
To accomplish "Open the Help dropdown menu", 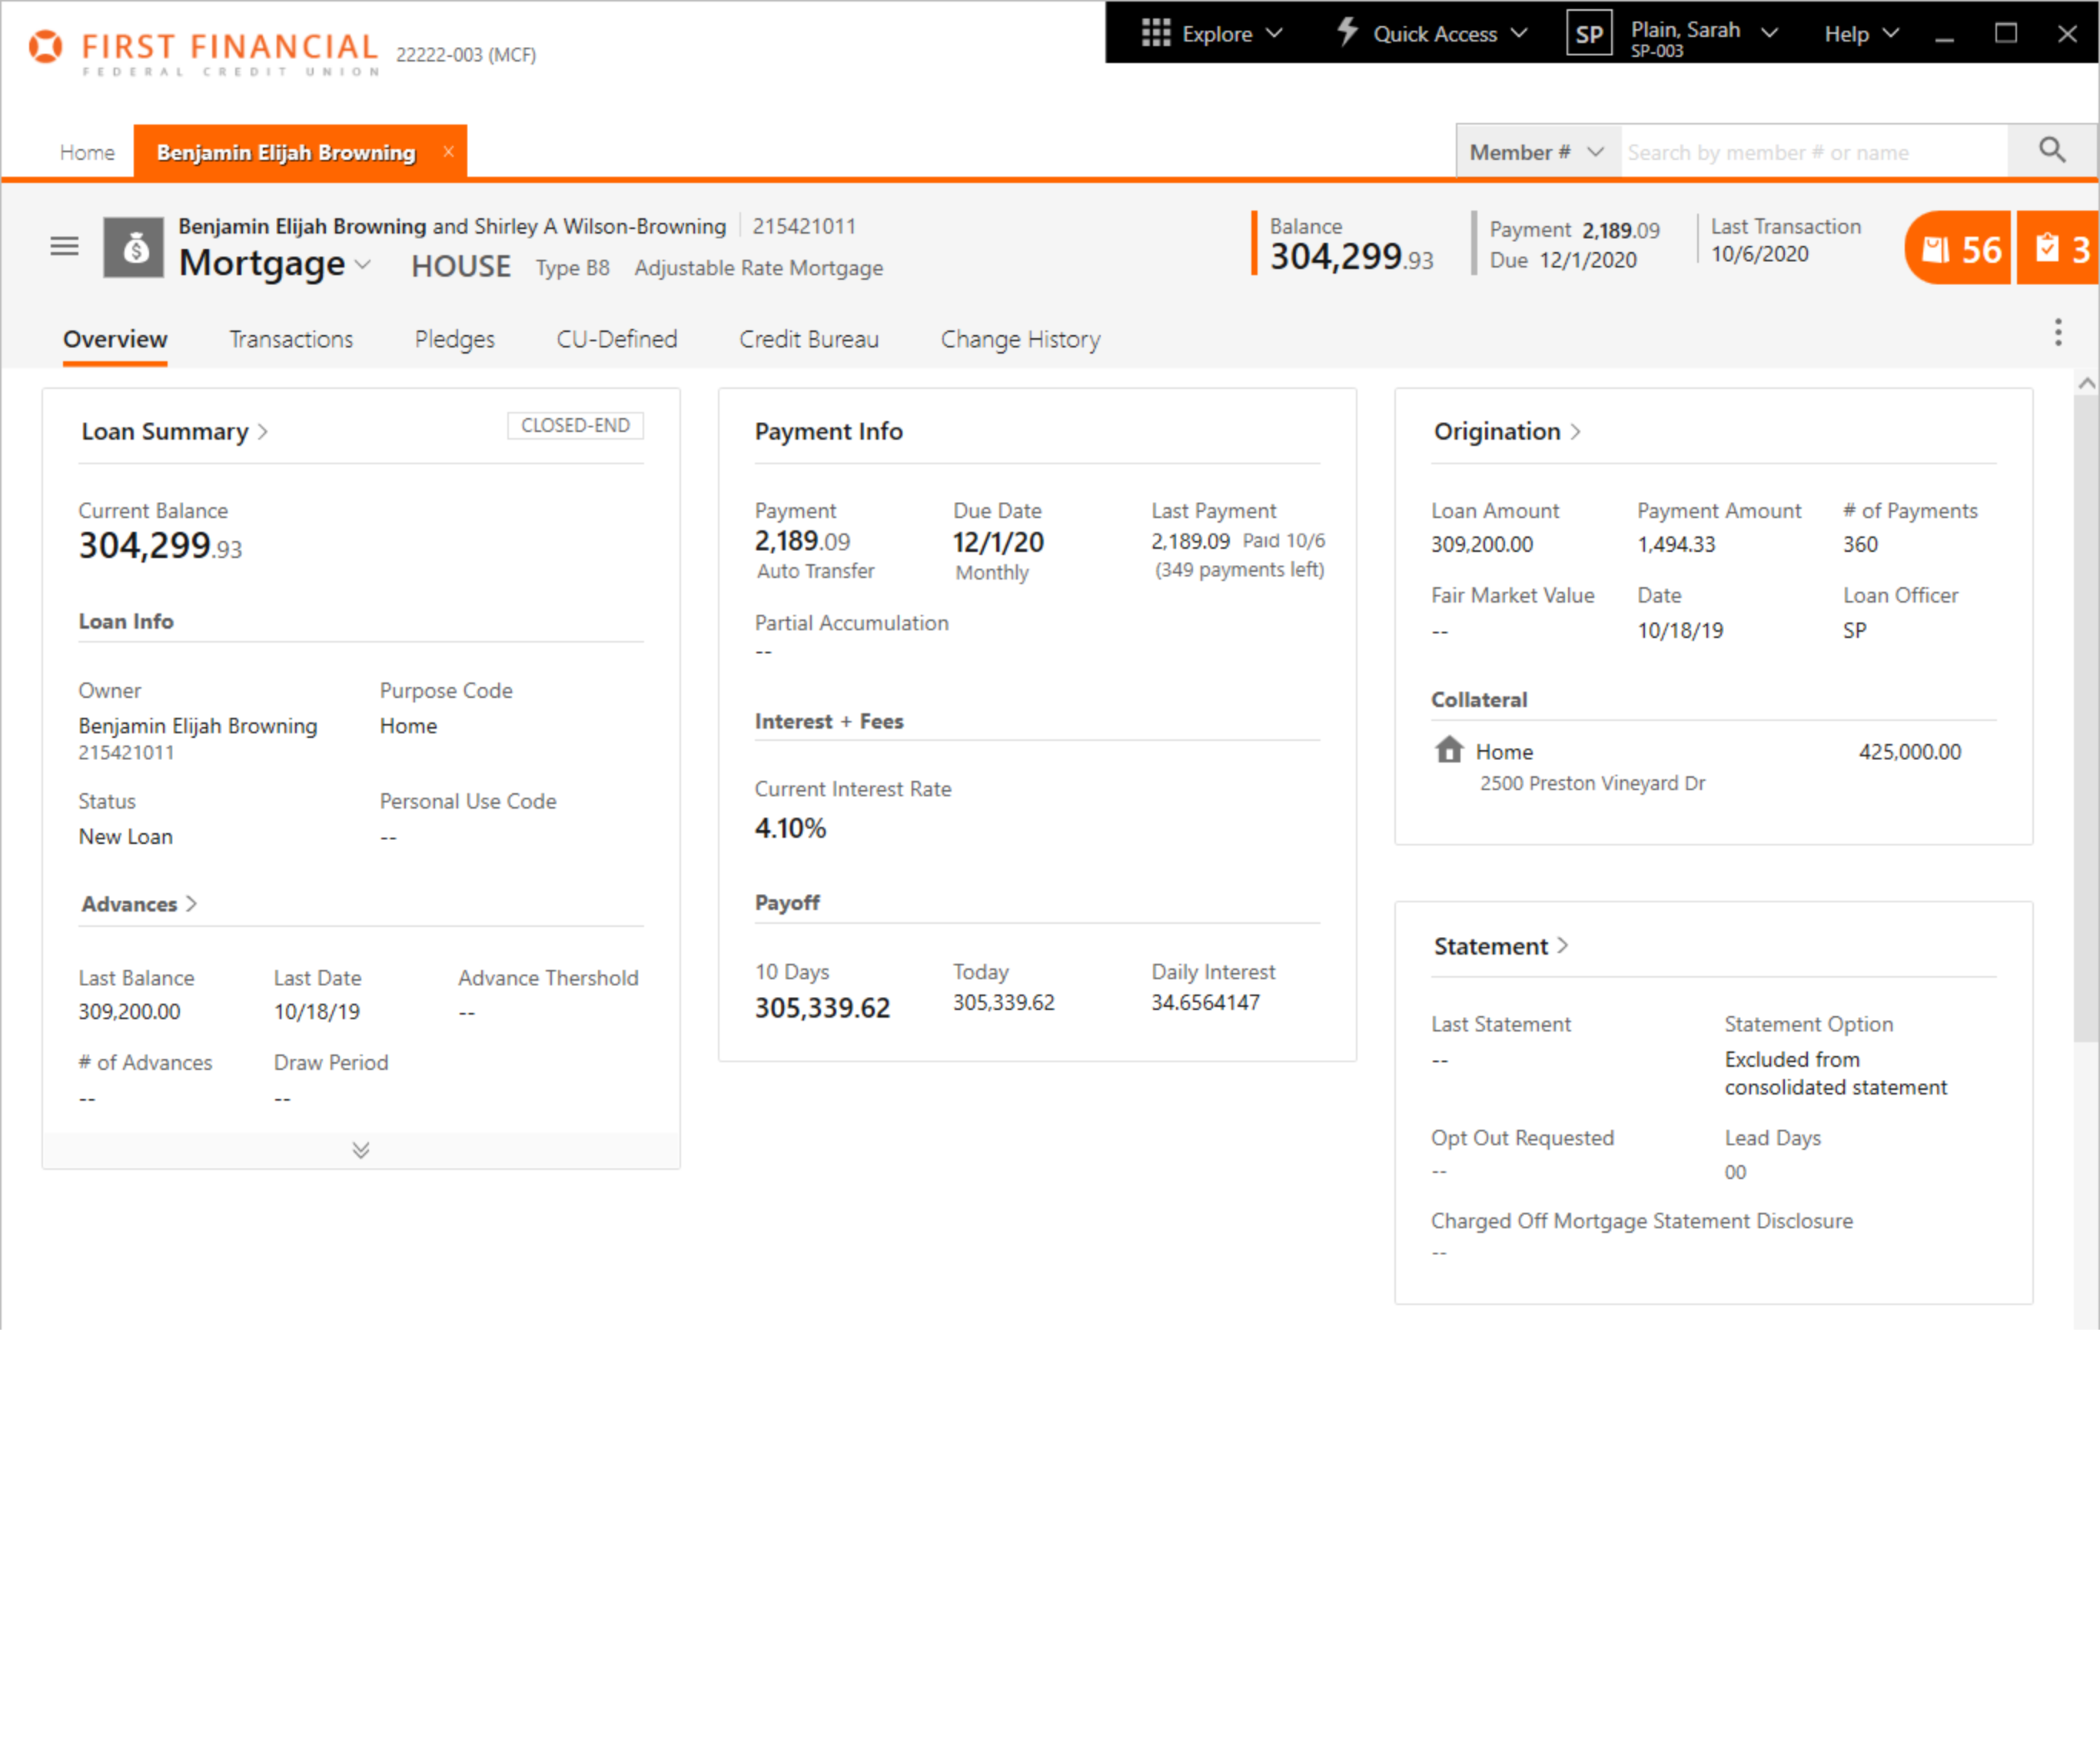I will pyautogui.click(x=1860, y=33).
